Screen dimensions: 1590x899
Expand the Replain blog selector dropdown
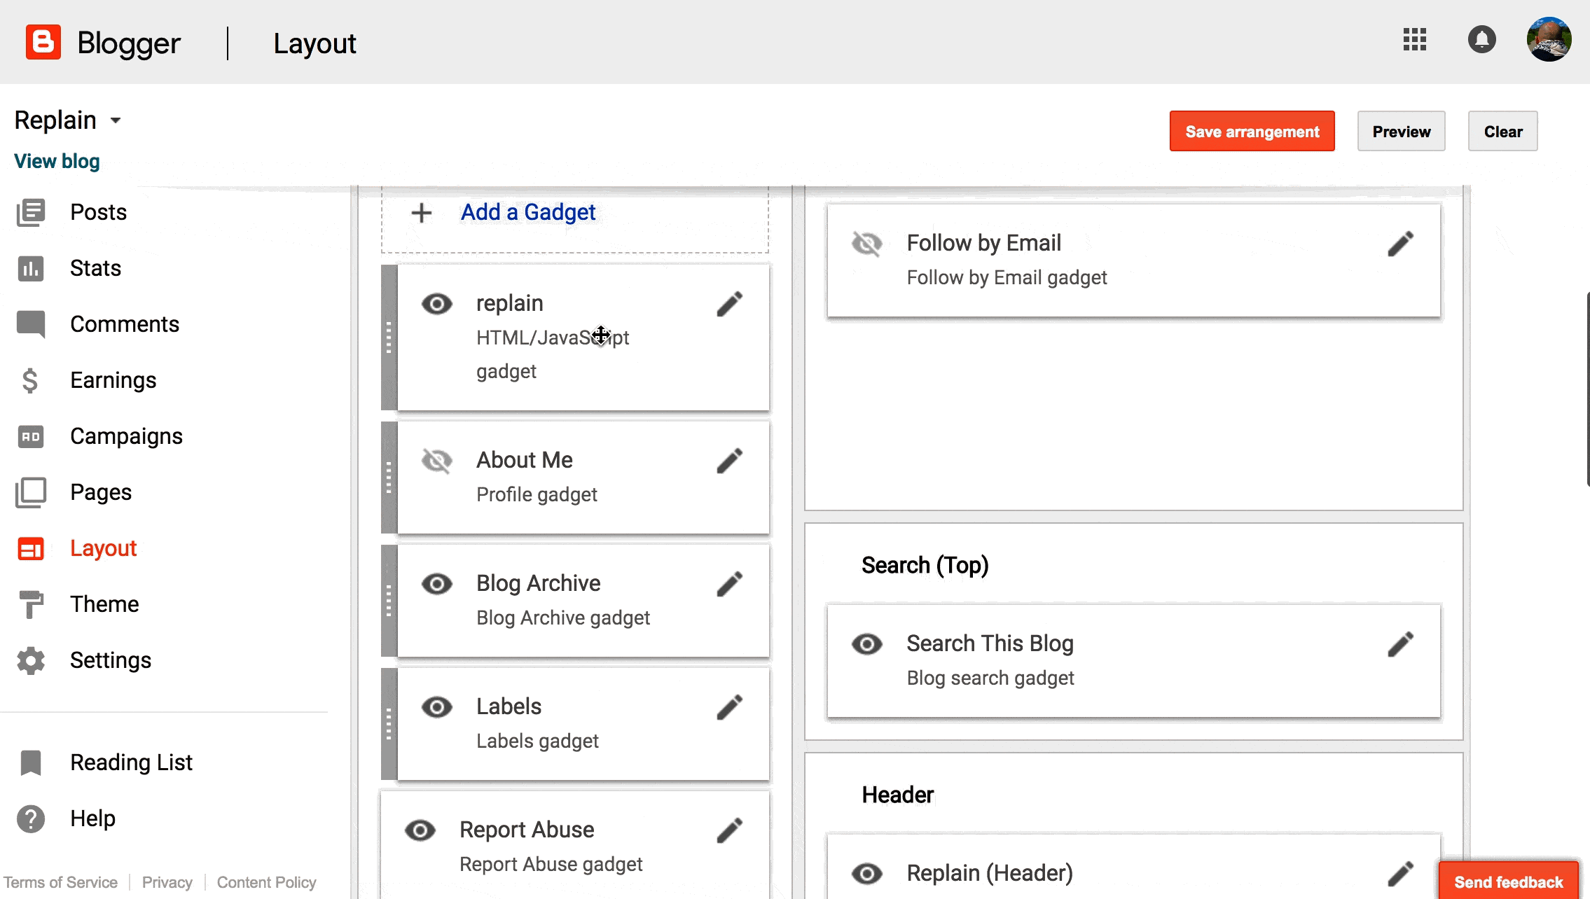point(116,120)
